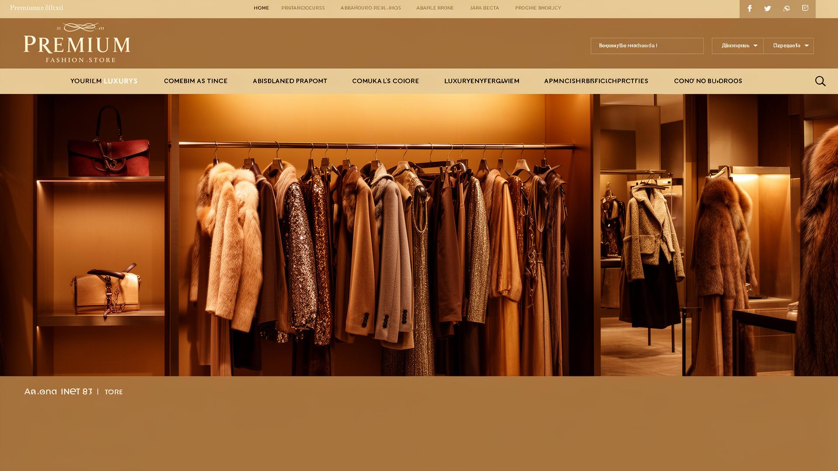Click the Twitter icon in the header
Viewport: 838px width, 471px height.
pyautogui.click(x=767, y=8)
